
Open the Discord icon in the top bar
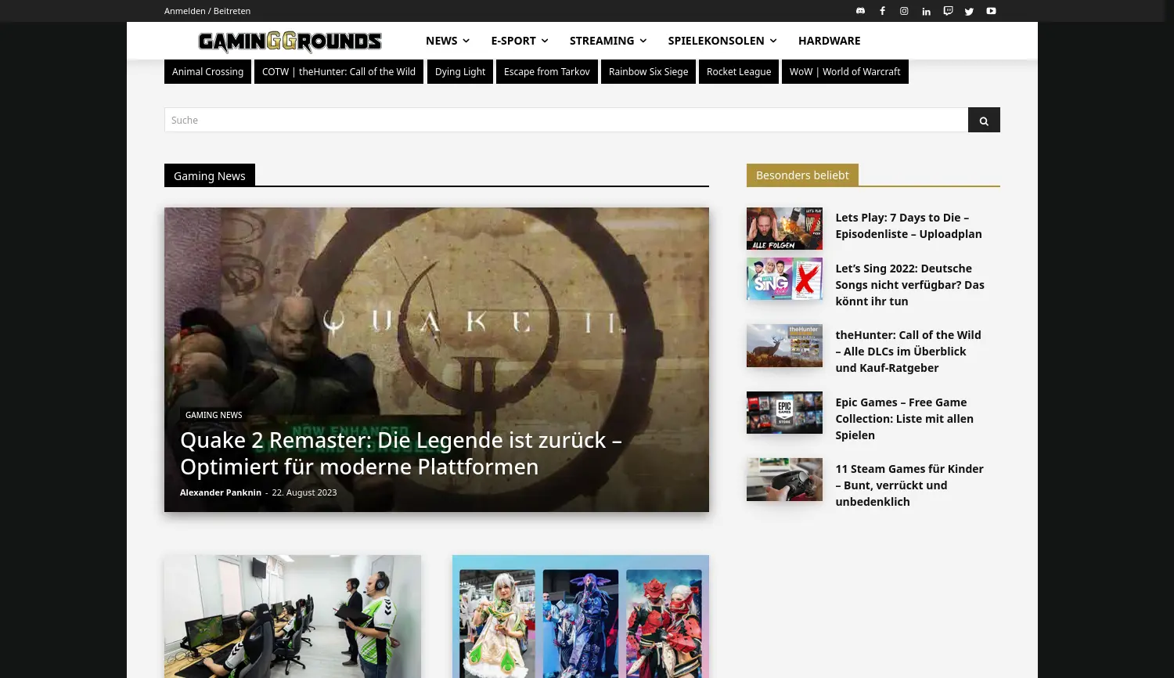coord(860,10)
